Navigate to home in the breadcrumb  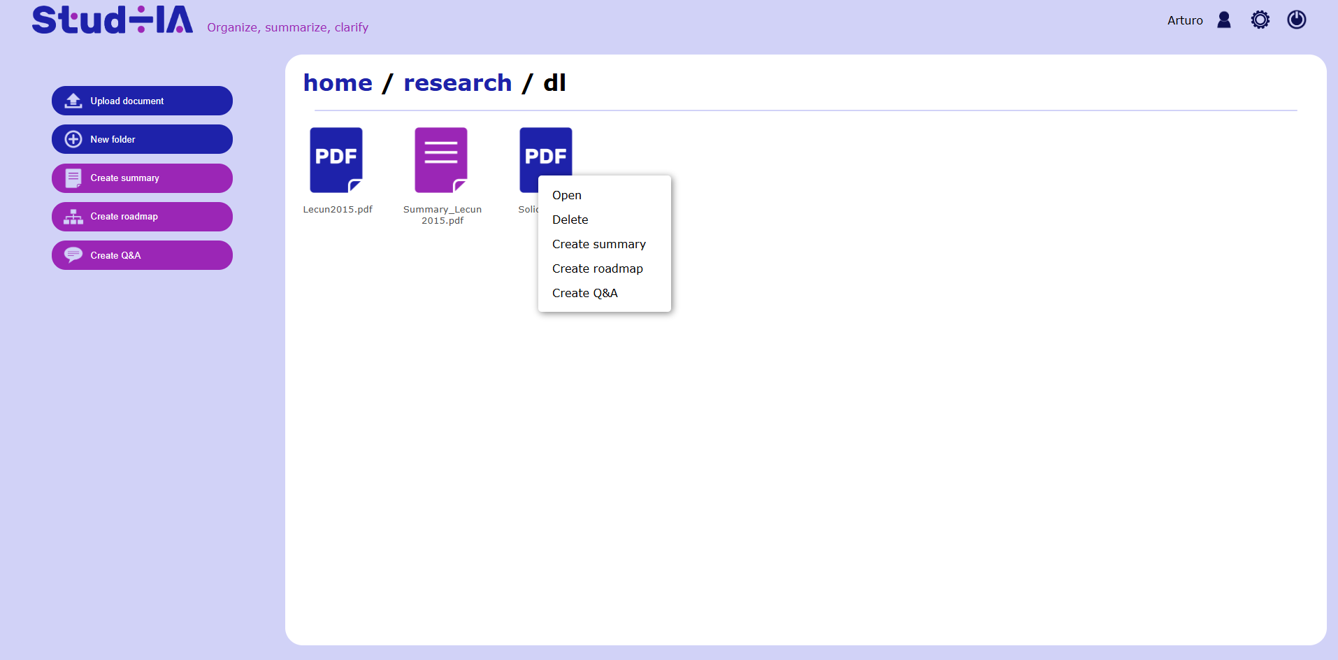(x=338, y=83)
